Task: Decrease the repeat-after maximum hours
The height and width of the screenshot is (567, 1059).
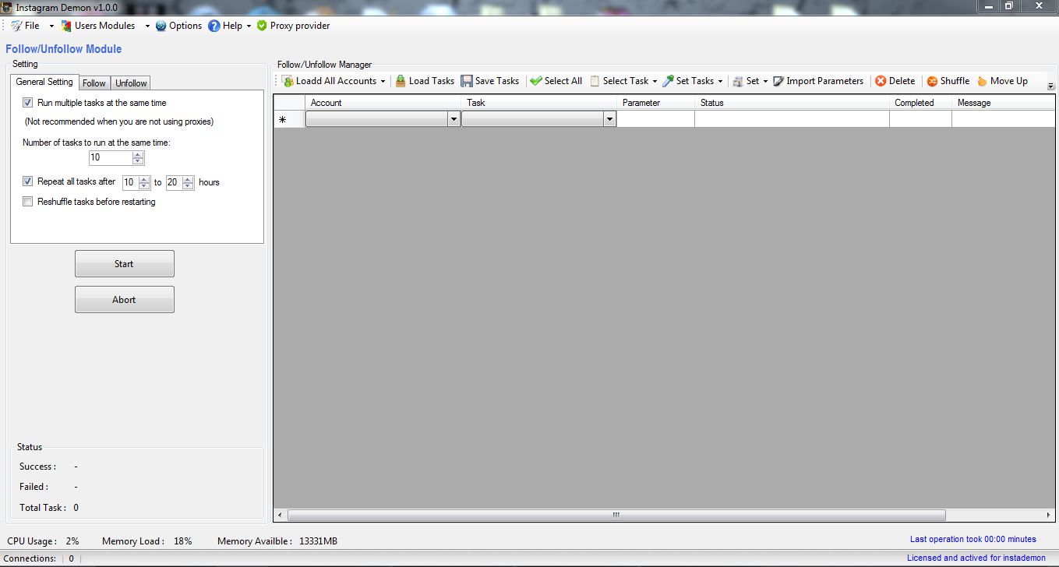Action: pos(188,186)
